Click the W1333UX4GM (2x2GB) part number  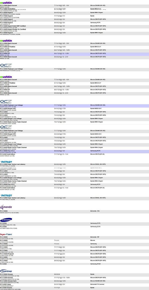7,242
